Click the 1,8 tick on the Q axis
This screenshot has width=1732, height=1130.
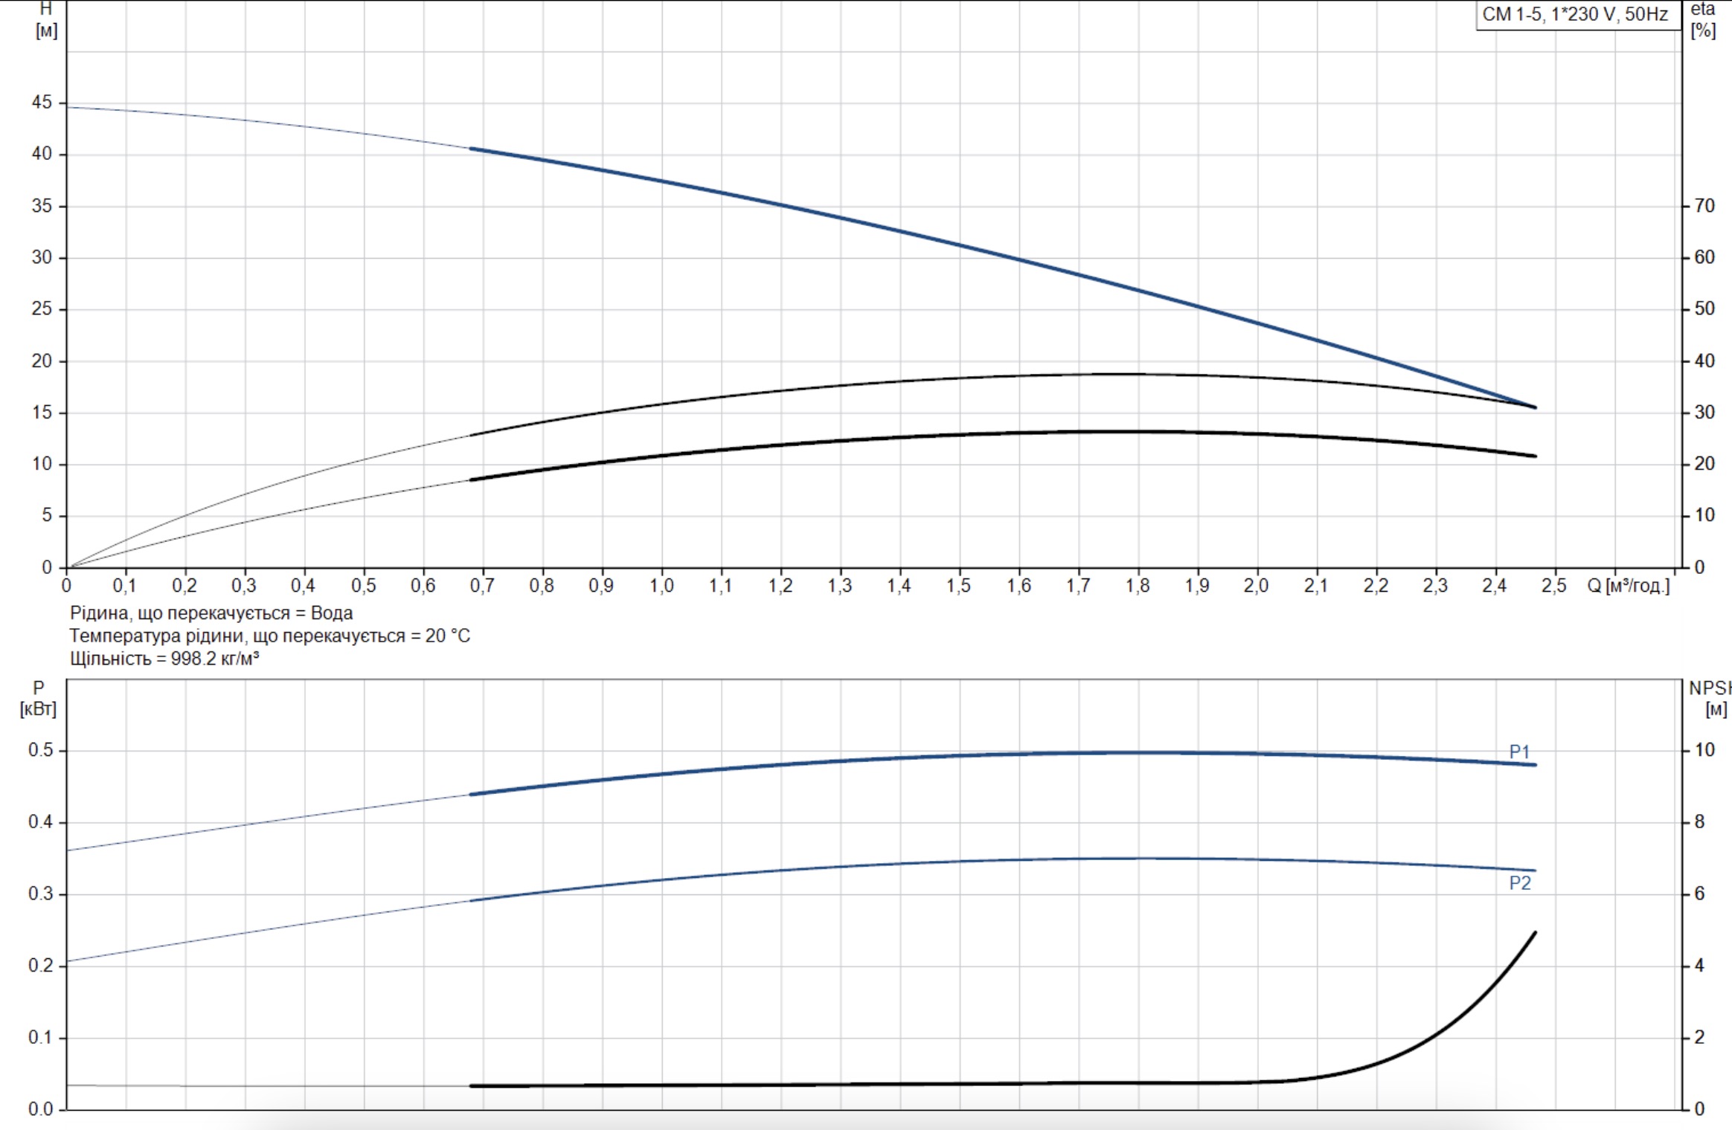point(1137,586)
